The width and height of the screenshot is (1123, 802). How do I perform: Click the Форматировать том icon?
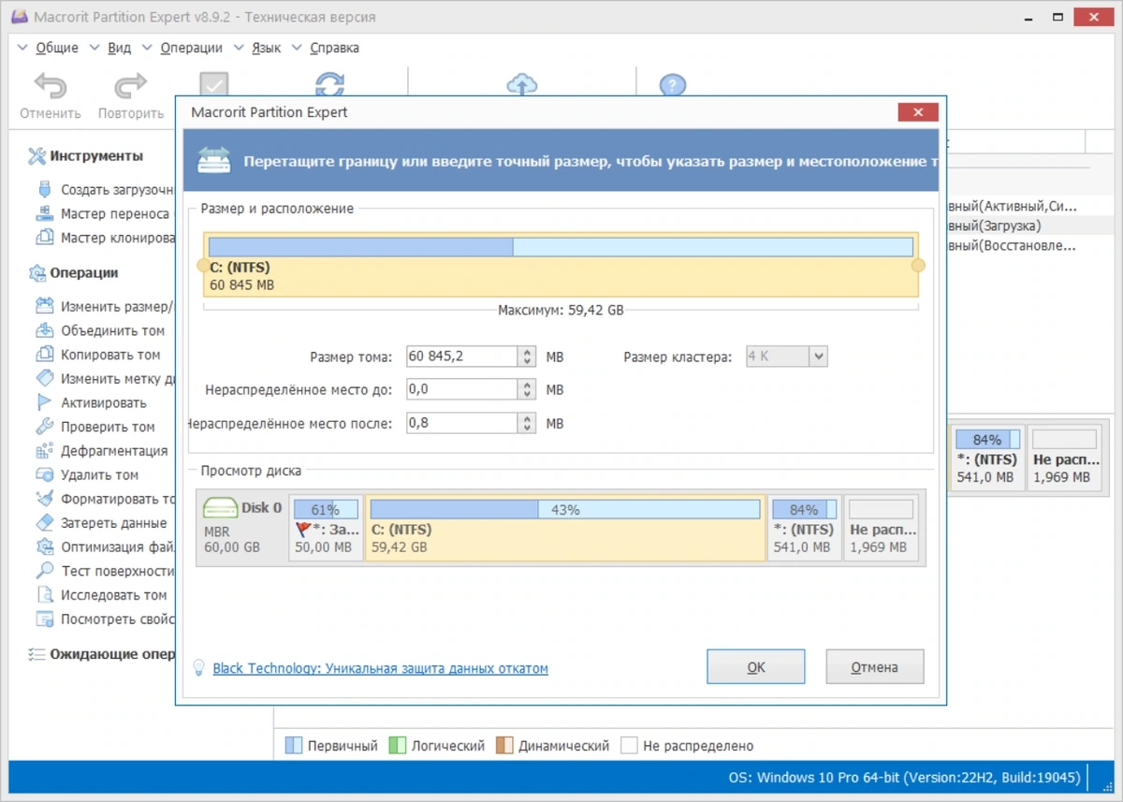44,499
